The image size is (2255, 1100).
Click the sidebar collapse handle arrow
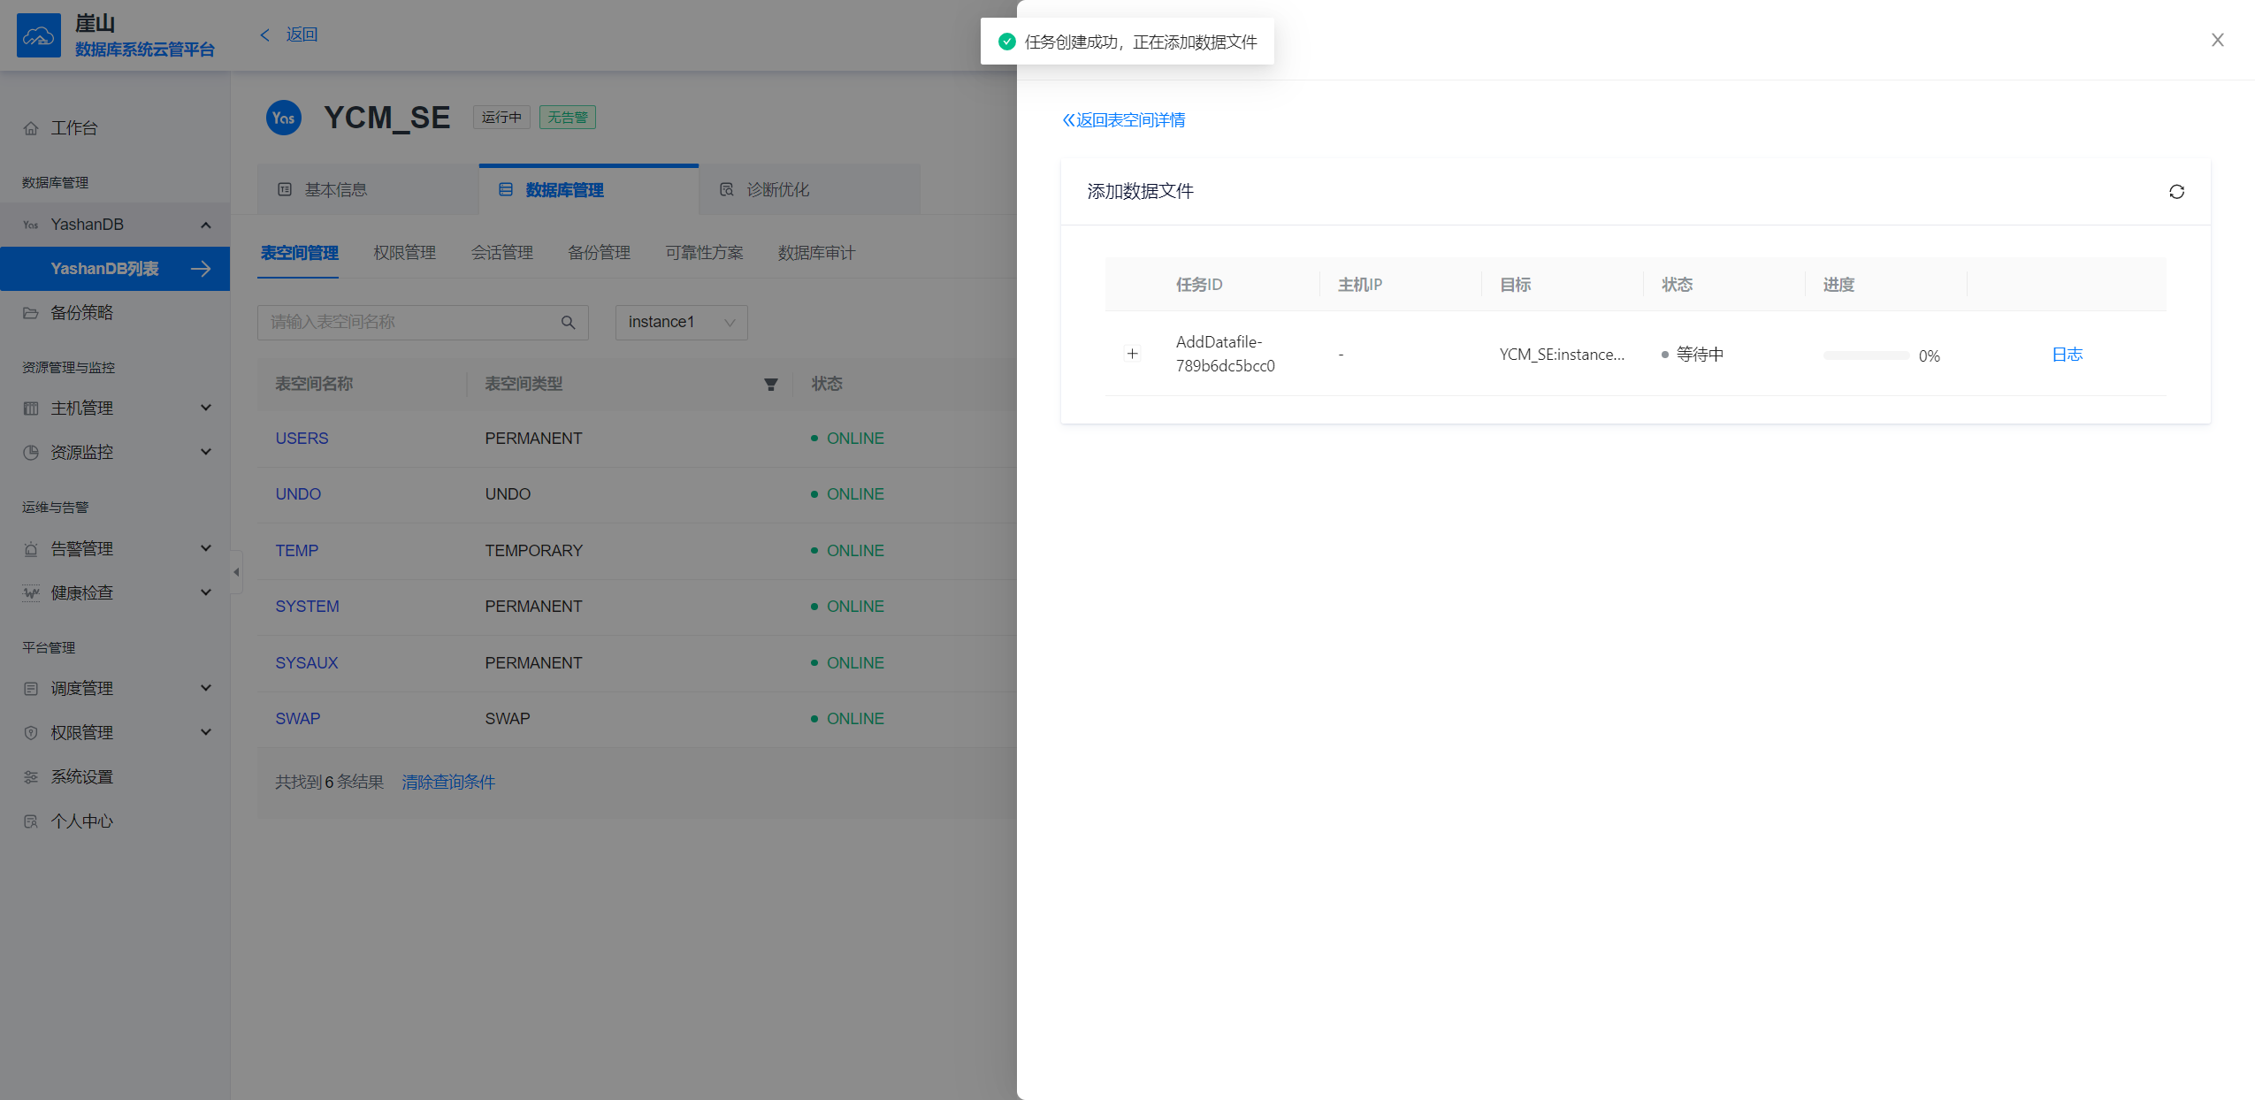pos(236,572)
